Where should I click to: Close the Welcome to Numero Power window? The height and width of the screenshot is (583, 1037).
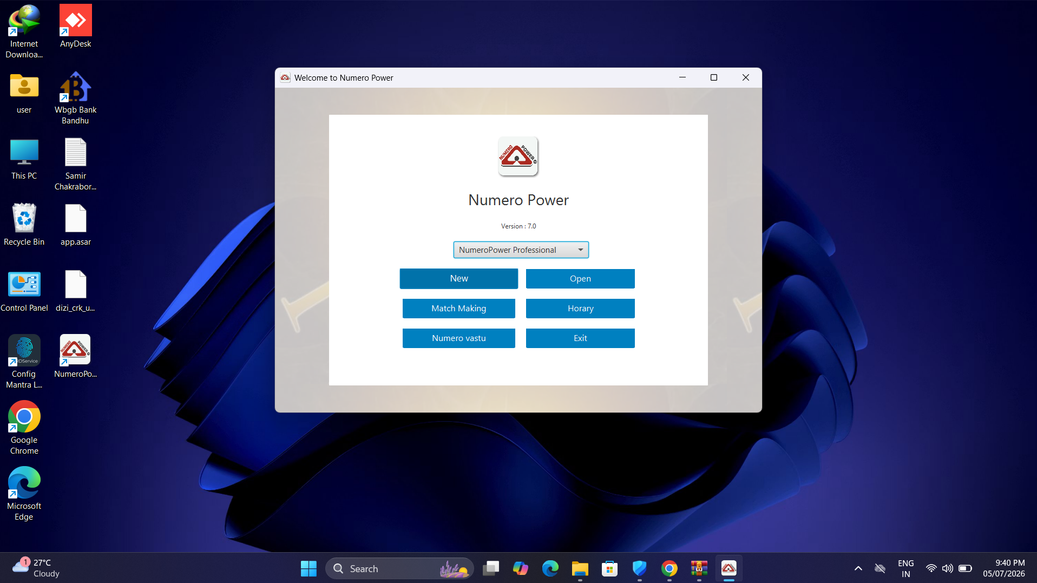[x=745, y=77]
